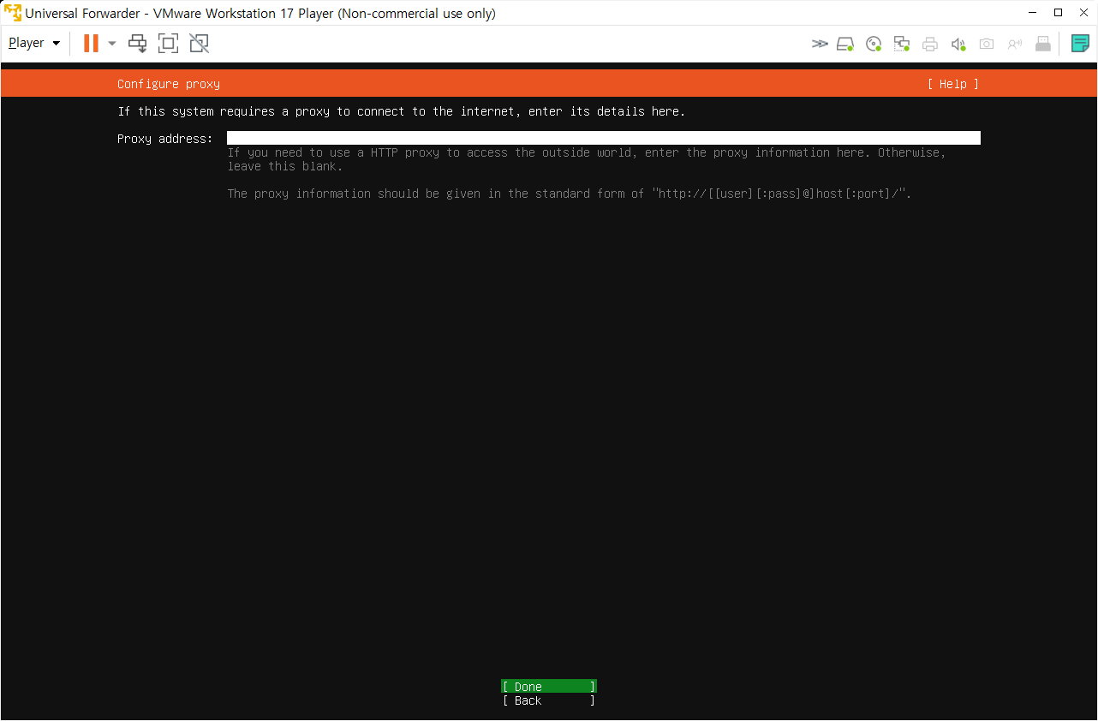Click the hard disk device icon
Image resolution: width=1098 pixels, height=721 pixels.
pyautogui.click(x=845, y=44)
